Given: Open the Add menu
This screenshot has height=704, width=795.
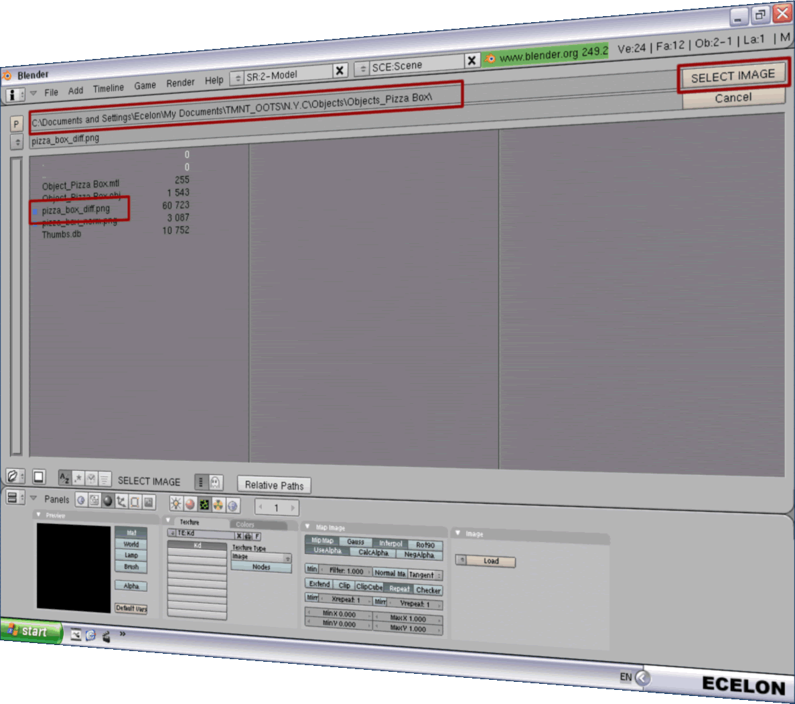Looking at the screenshot, I should [76, 90].
